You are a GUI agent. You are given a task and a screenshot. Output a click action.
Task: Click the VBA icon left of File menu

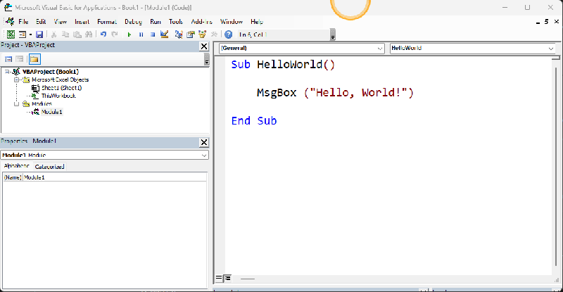coord(10,22)
